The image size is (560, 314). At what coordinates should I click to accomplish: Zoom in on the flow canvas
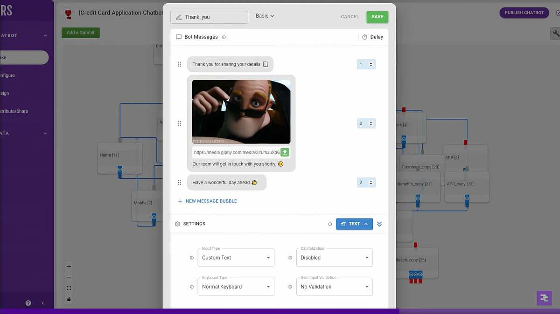coord(69,267)
